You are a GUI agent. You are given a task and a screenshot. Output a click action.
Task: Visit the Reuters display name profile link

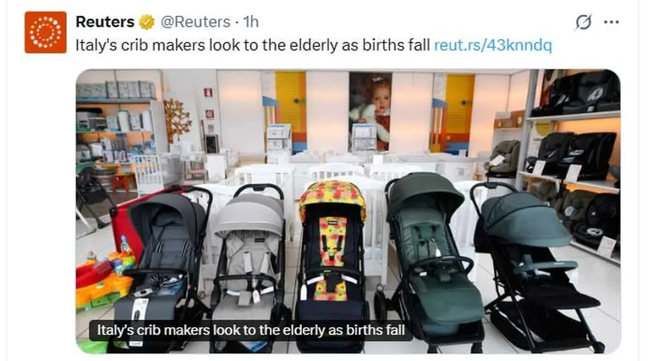click(104, 22)
